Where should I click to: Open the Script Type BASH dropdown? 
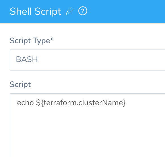click(87, 60)
